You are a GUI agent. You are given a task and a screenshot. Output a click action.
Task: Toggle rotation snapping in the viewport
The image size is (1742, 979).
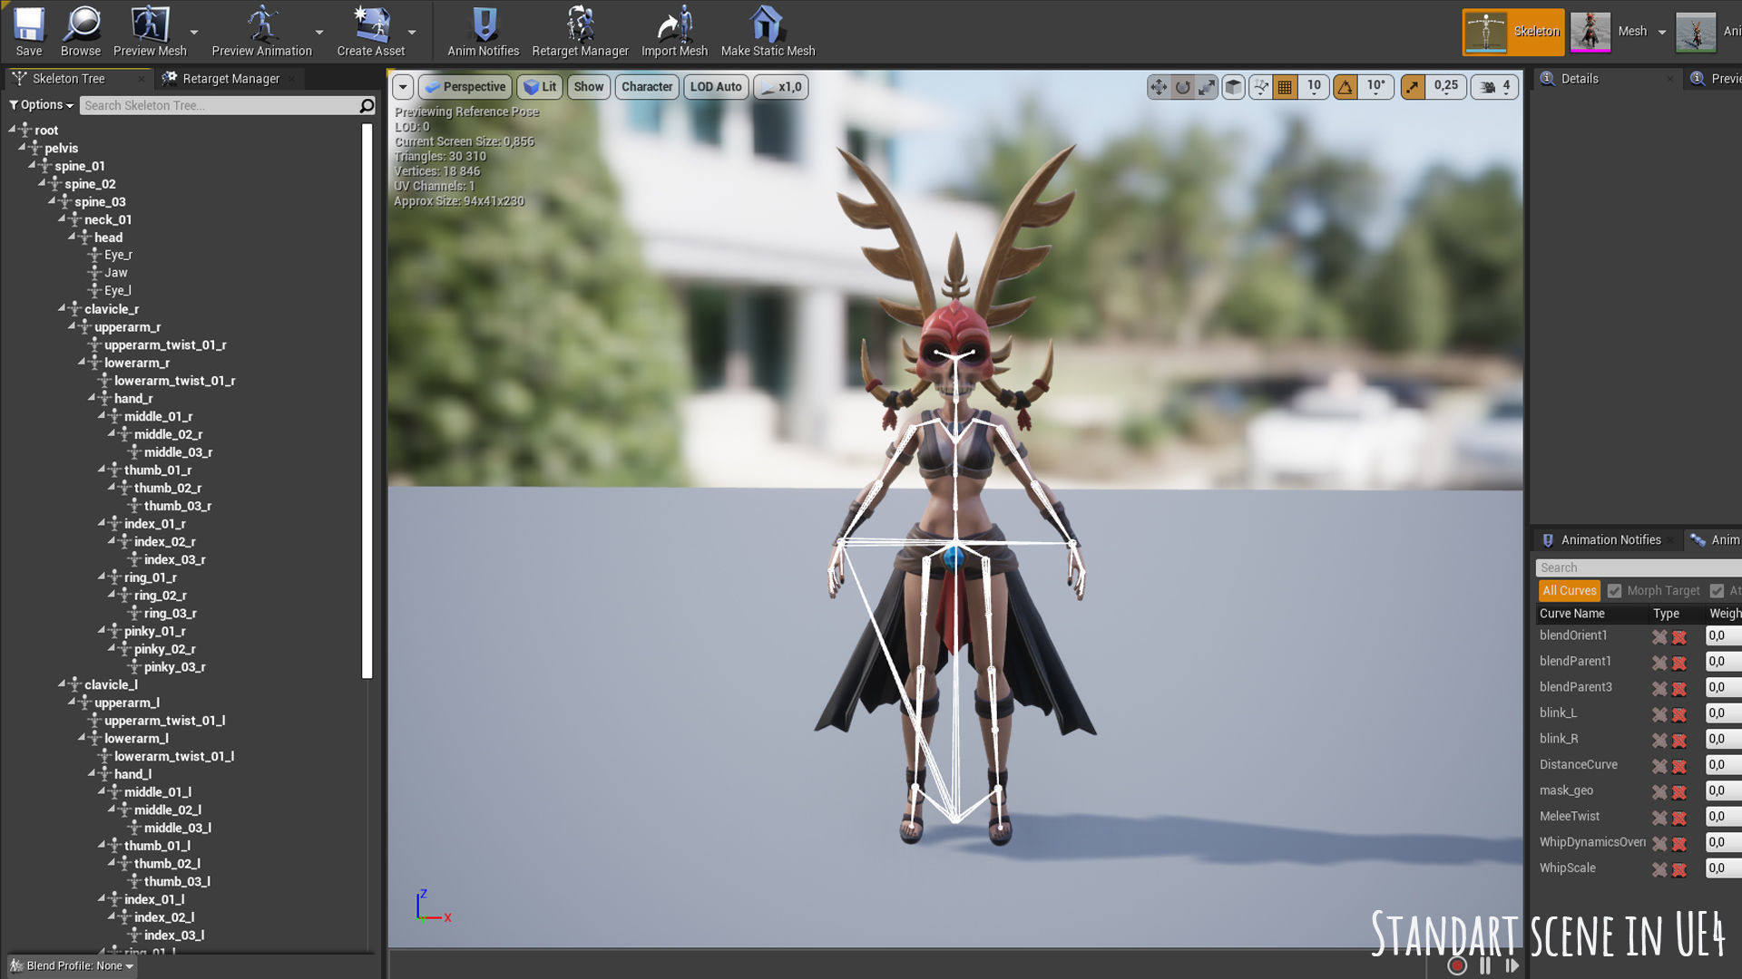[1346, 87]
